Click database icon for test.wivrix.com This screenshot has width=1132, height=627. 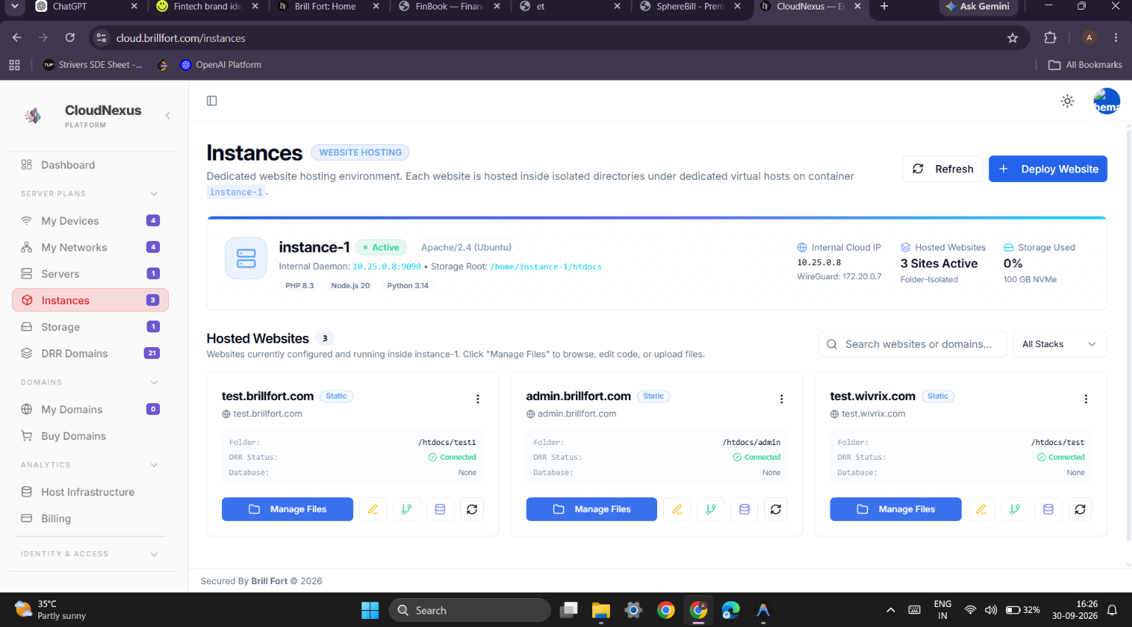pyautogui.click(x=1048, y=509)
